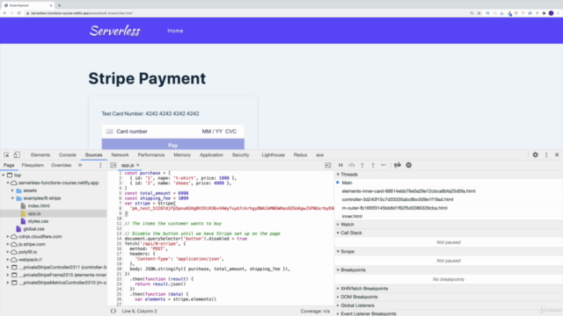Open the Application tab
Viewport: 563px width, 316px height.
pyautogui.click(x=211, y=154)
